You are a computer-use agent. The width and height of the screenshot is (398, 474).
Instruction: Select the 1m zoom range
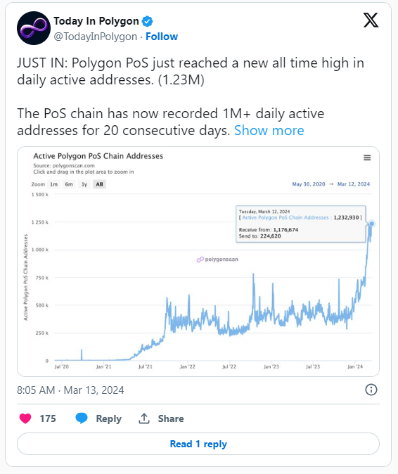point(53,184)
